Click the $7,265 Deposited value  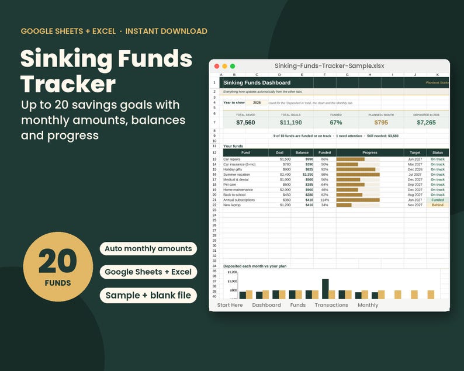[x=426, y=123]
